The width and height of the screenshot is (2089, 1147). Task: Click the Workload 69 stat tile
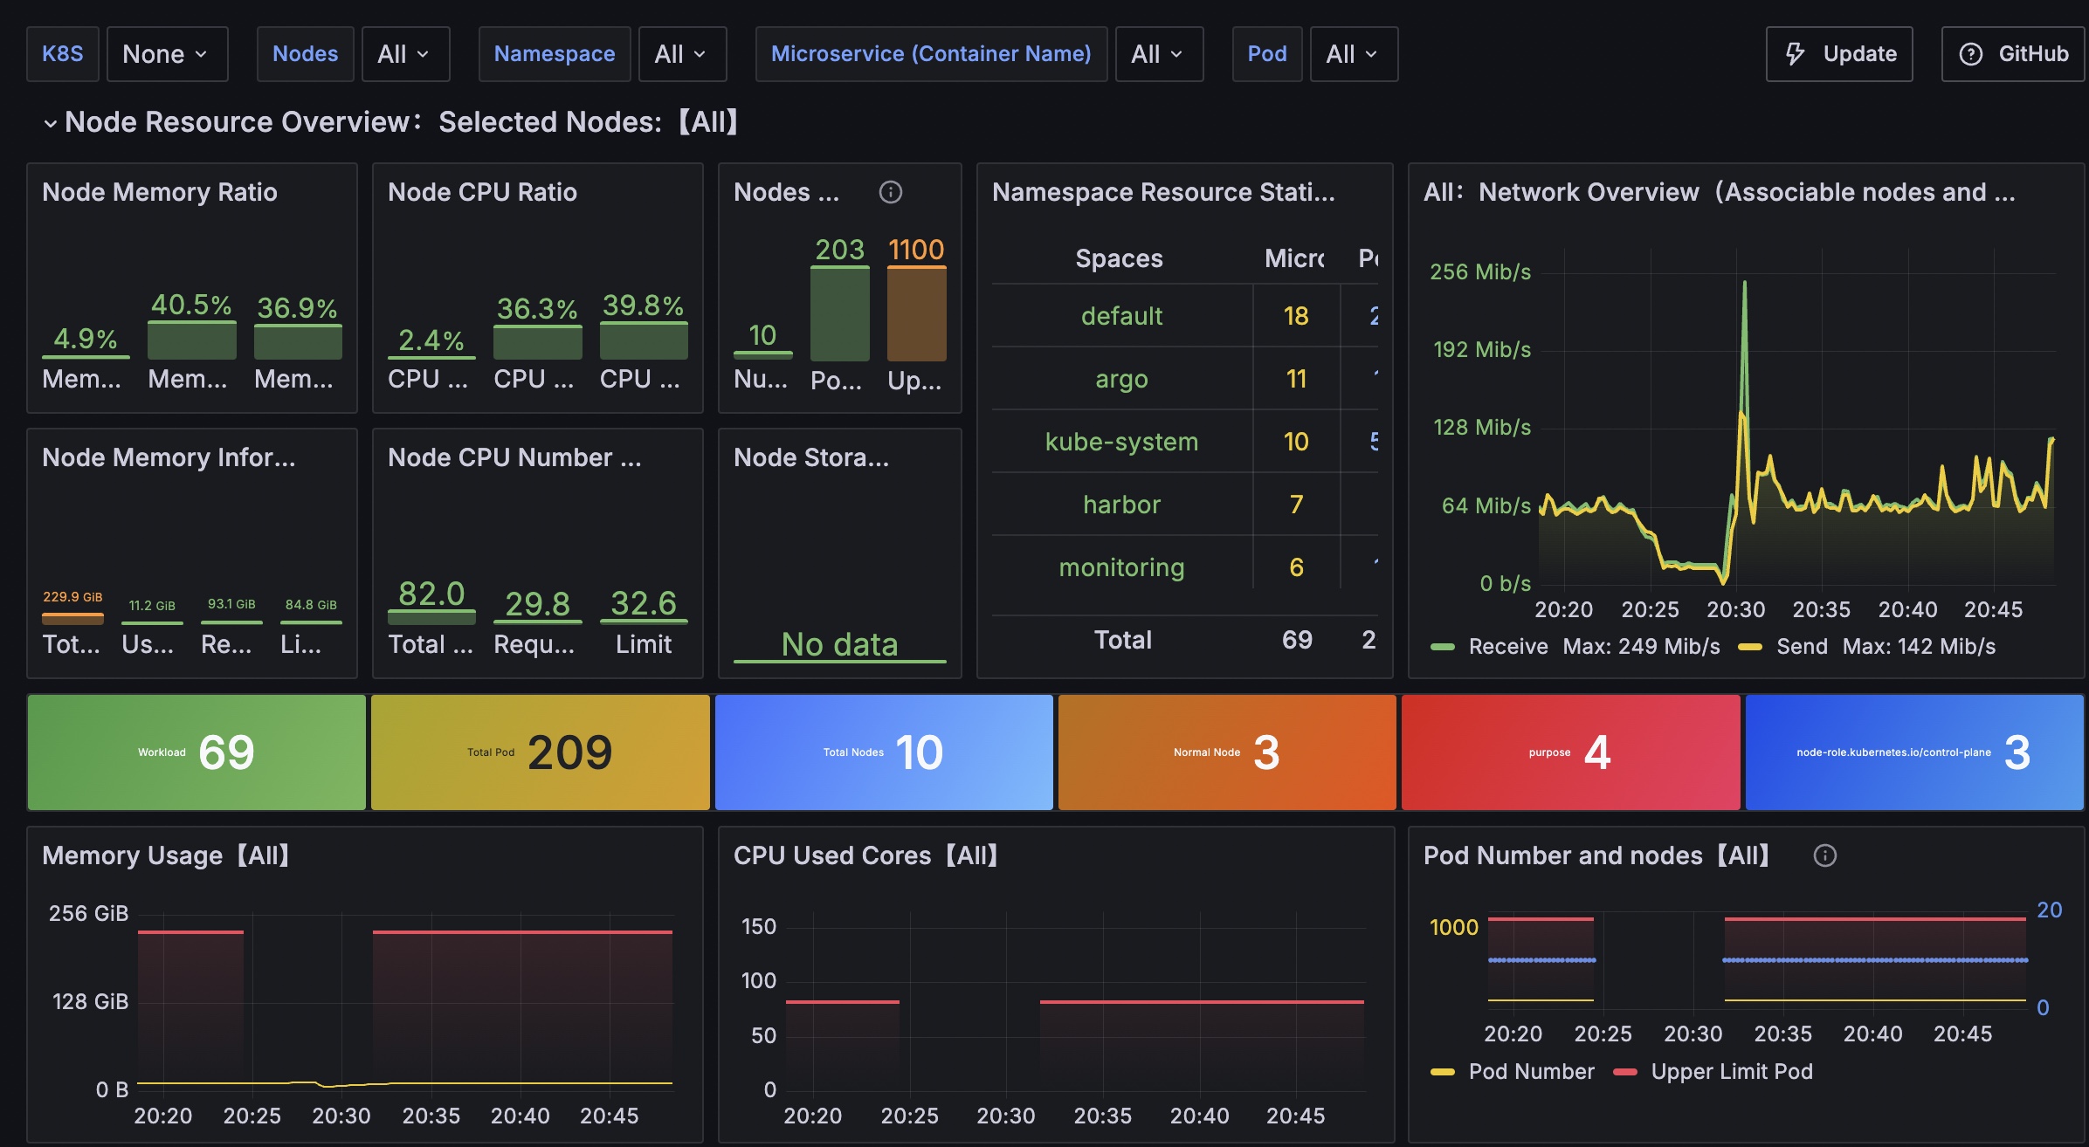pyautogui.click(x=196, y=752)
